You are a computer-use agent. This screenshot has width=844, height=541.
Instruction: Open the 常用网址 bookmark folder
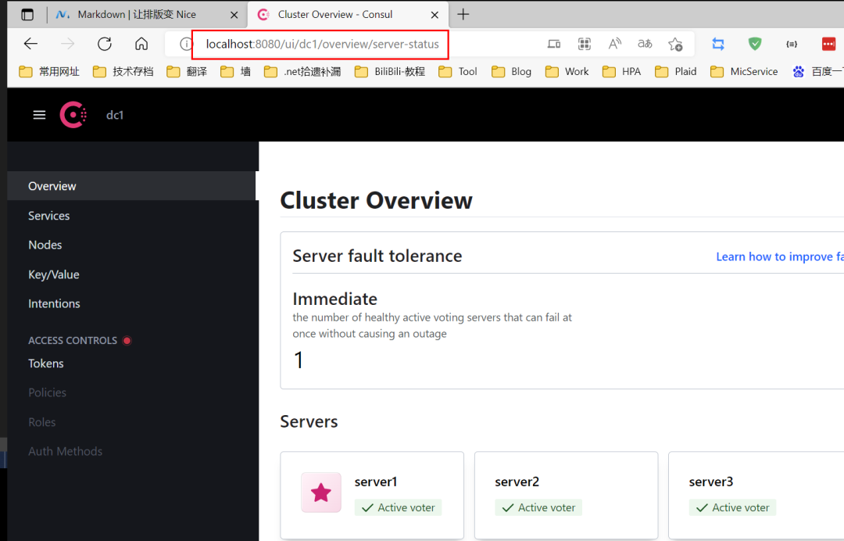(x=49, y=72)
